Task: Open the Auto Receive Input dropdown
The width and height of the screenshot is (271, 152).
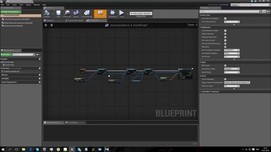Action: tap(232, 69)
